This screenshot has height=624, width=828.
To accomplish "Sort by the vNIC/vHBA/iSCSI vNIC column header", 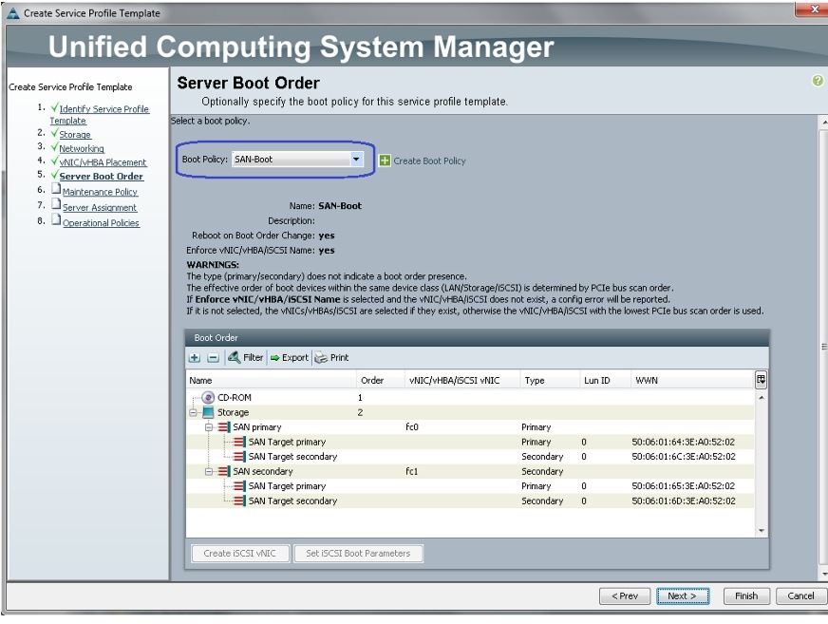I will [462, 381].
